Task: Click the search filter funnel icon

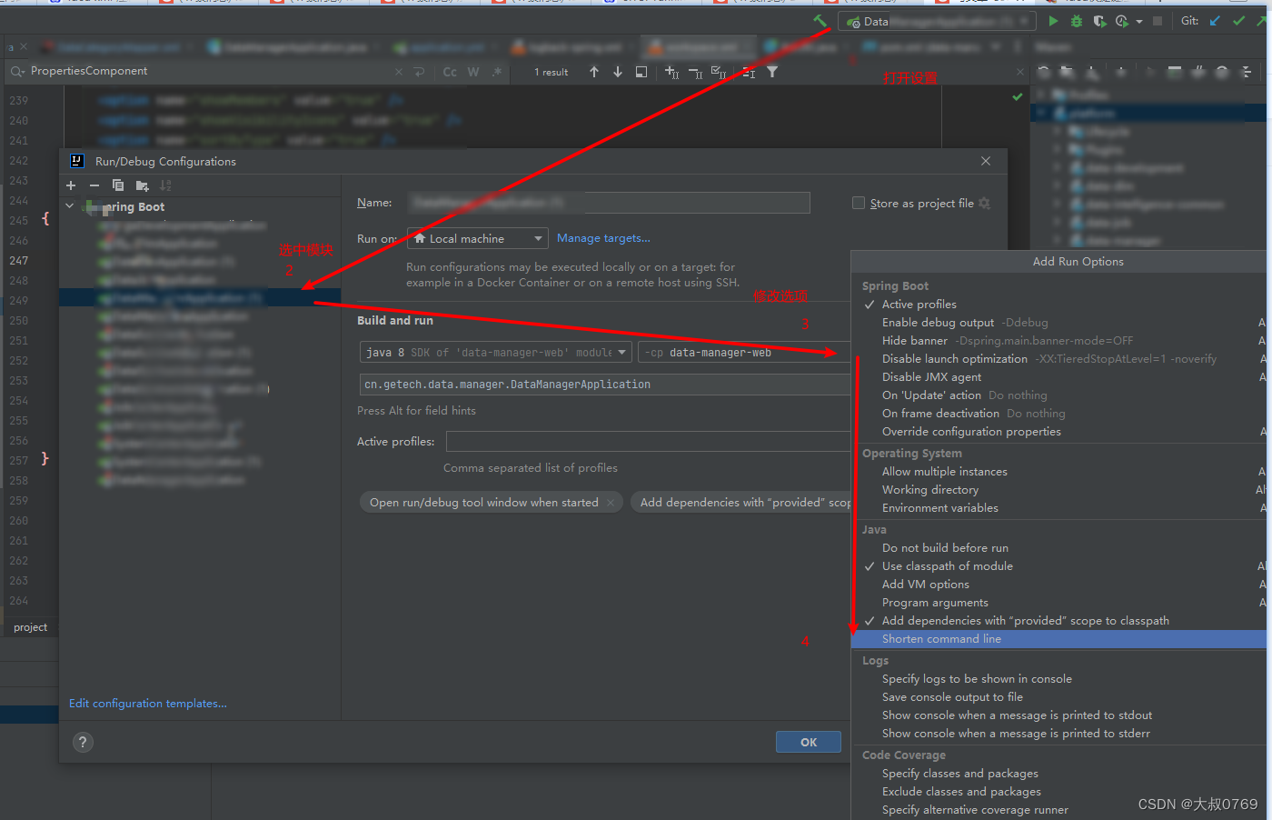Action: 772,72
